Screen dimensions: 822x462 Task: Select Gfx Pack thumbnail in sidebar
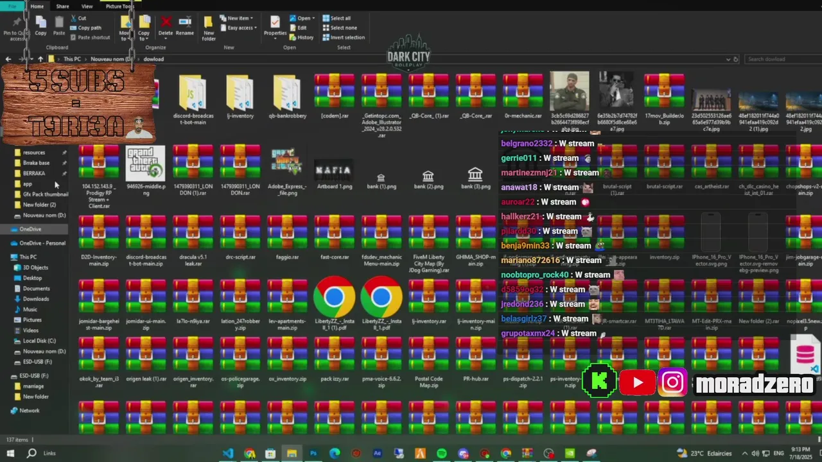point(46,194)
